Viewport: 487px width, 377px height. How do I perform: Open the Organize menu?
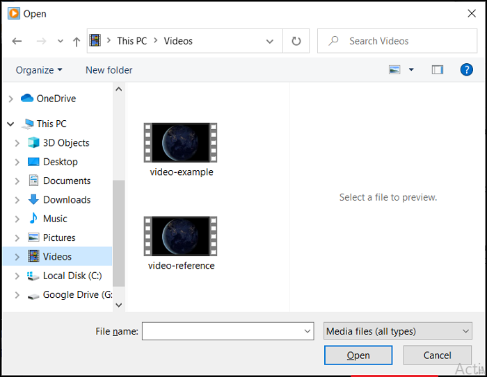point(39,70)
